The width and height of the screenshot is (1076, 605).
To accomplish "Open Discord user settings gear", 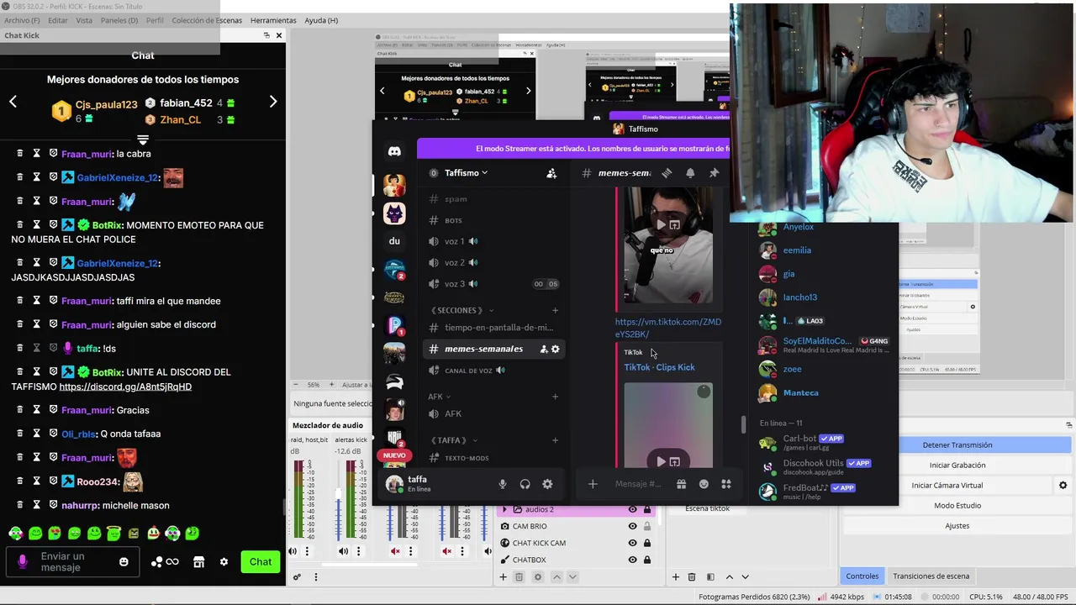I will (547, 484).
